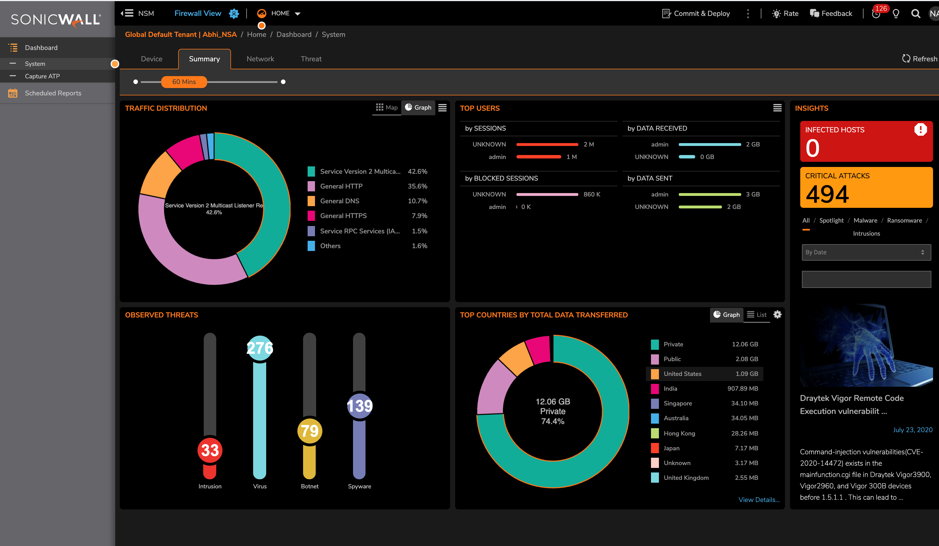939x546 pixels.
Task: Click View Details link
Action: (x=759, y=500)
